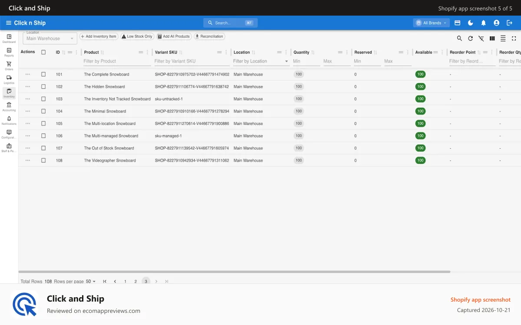The height and width of the screenshot is (325, 521).
Task: Check the row 105 checkbox
Action: [43, 123]
